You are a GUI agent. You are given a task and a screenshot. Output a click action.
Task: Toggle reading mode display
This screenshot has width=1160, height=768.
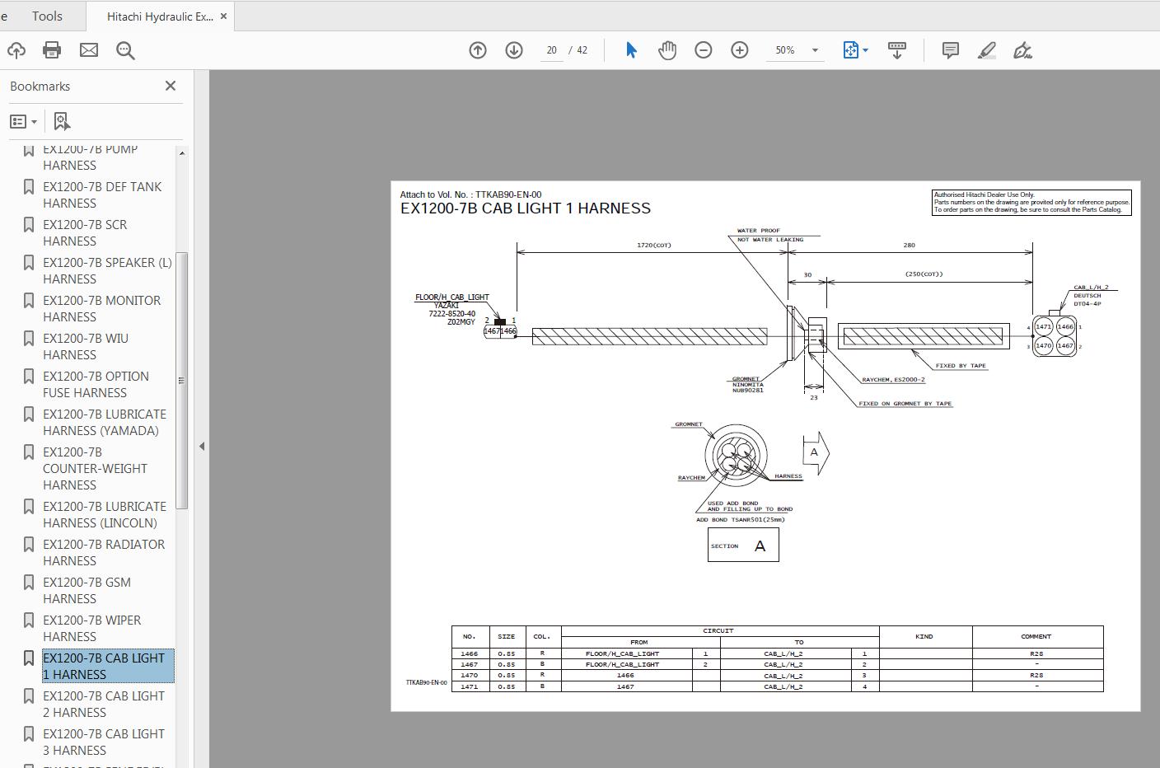[x=896, y=49]
